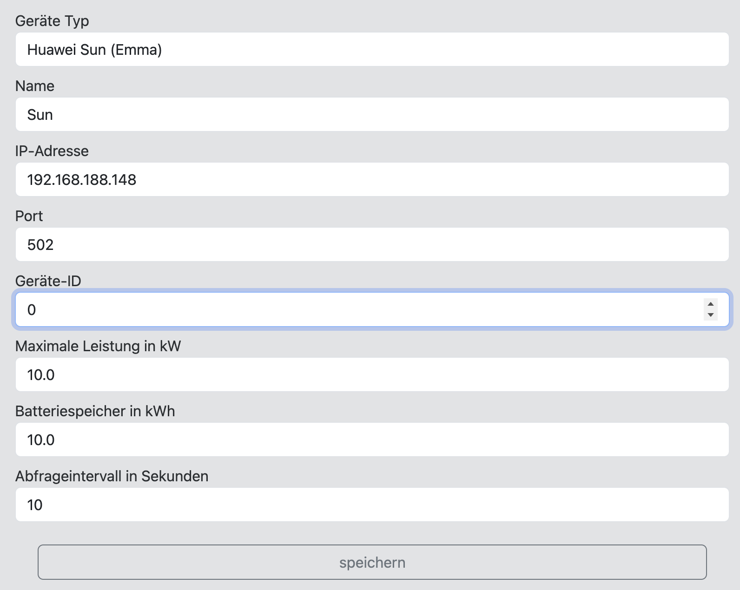Screen dimensions: 740x590
Task: Click the "Geräte-ID" label
Action: [x=48, y=281]
